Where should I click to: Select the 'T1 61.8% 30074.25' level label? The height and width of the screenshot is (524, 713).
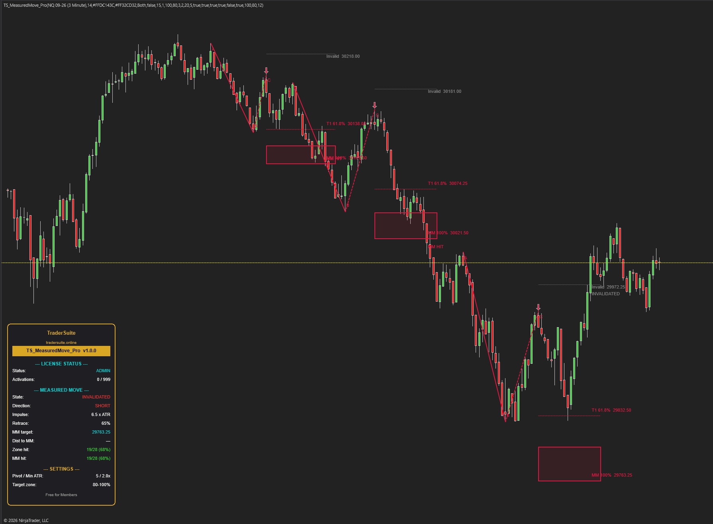(448, 183)
